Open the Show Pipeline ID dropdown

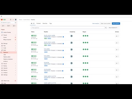(113, 28)
